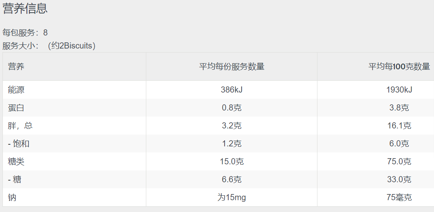The width and height of the screenshot is (434, 212).
Task: Click the 16.1克 total fat value
Action: 399,126
